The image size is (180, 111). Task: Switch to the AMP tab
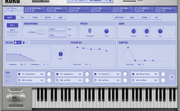pos(60,18)
